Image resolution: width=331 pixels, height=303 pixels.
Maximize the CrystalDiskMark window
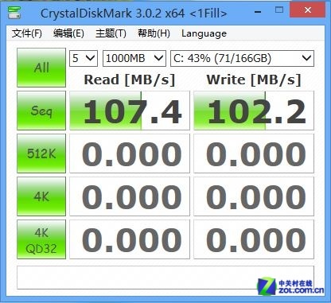pyautogui.click(x=279, y=10)
